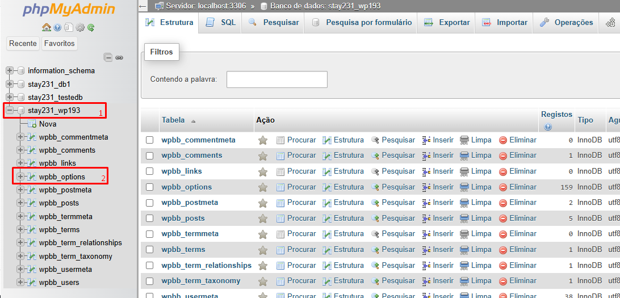Click Estrutura icon in wpbb_links row
The width and height of the screenshot is (620, 298).
(x=327, y=171)
